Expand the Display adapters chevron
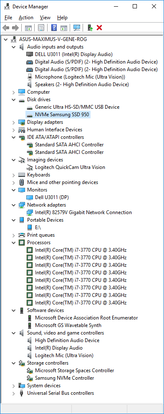 tap(13, 122)
